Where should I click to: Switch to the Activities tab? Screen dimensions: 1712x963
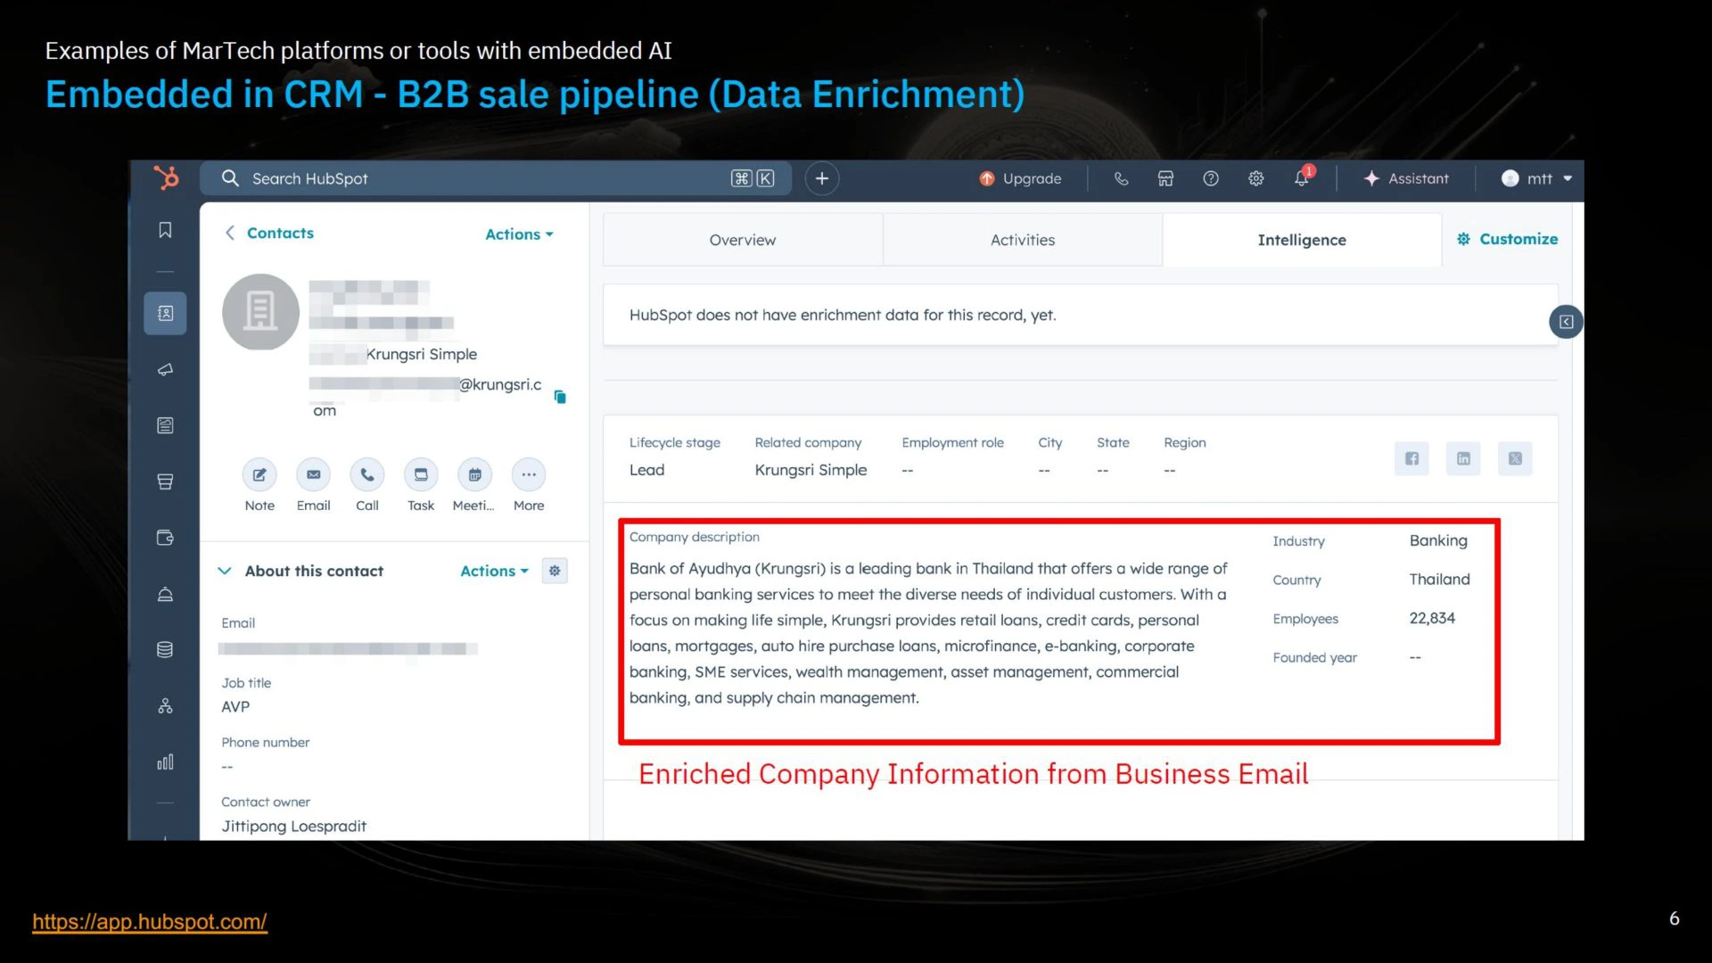point(1022,240)
